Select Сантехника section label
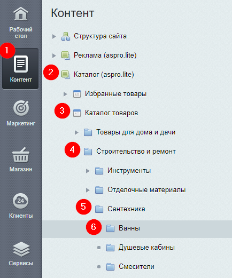The width and height of the screenshot is (232, 278). coord(126,209)
